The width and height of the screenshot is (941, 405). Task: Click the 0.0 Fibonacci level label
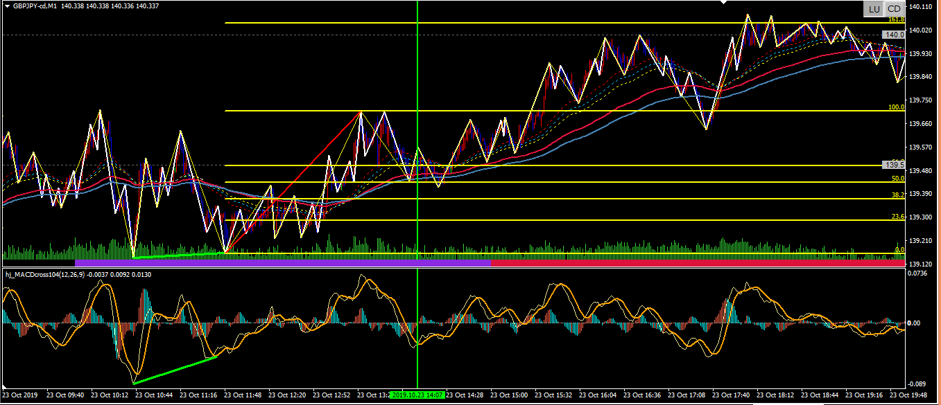click(899, 249)
